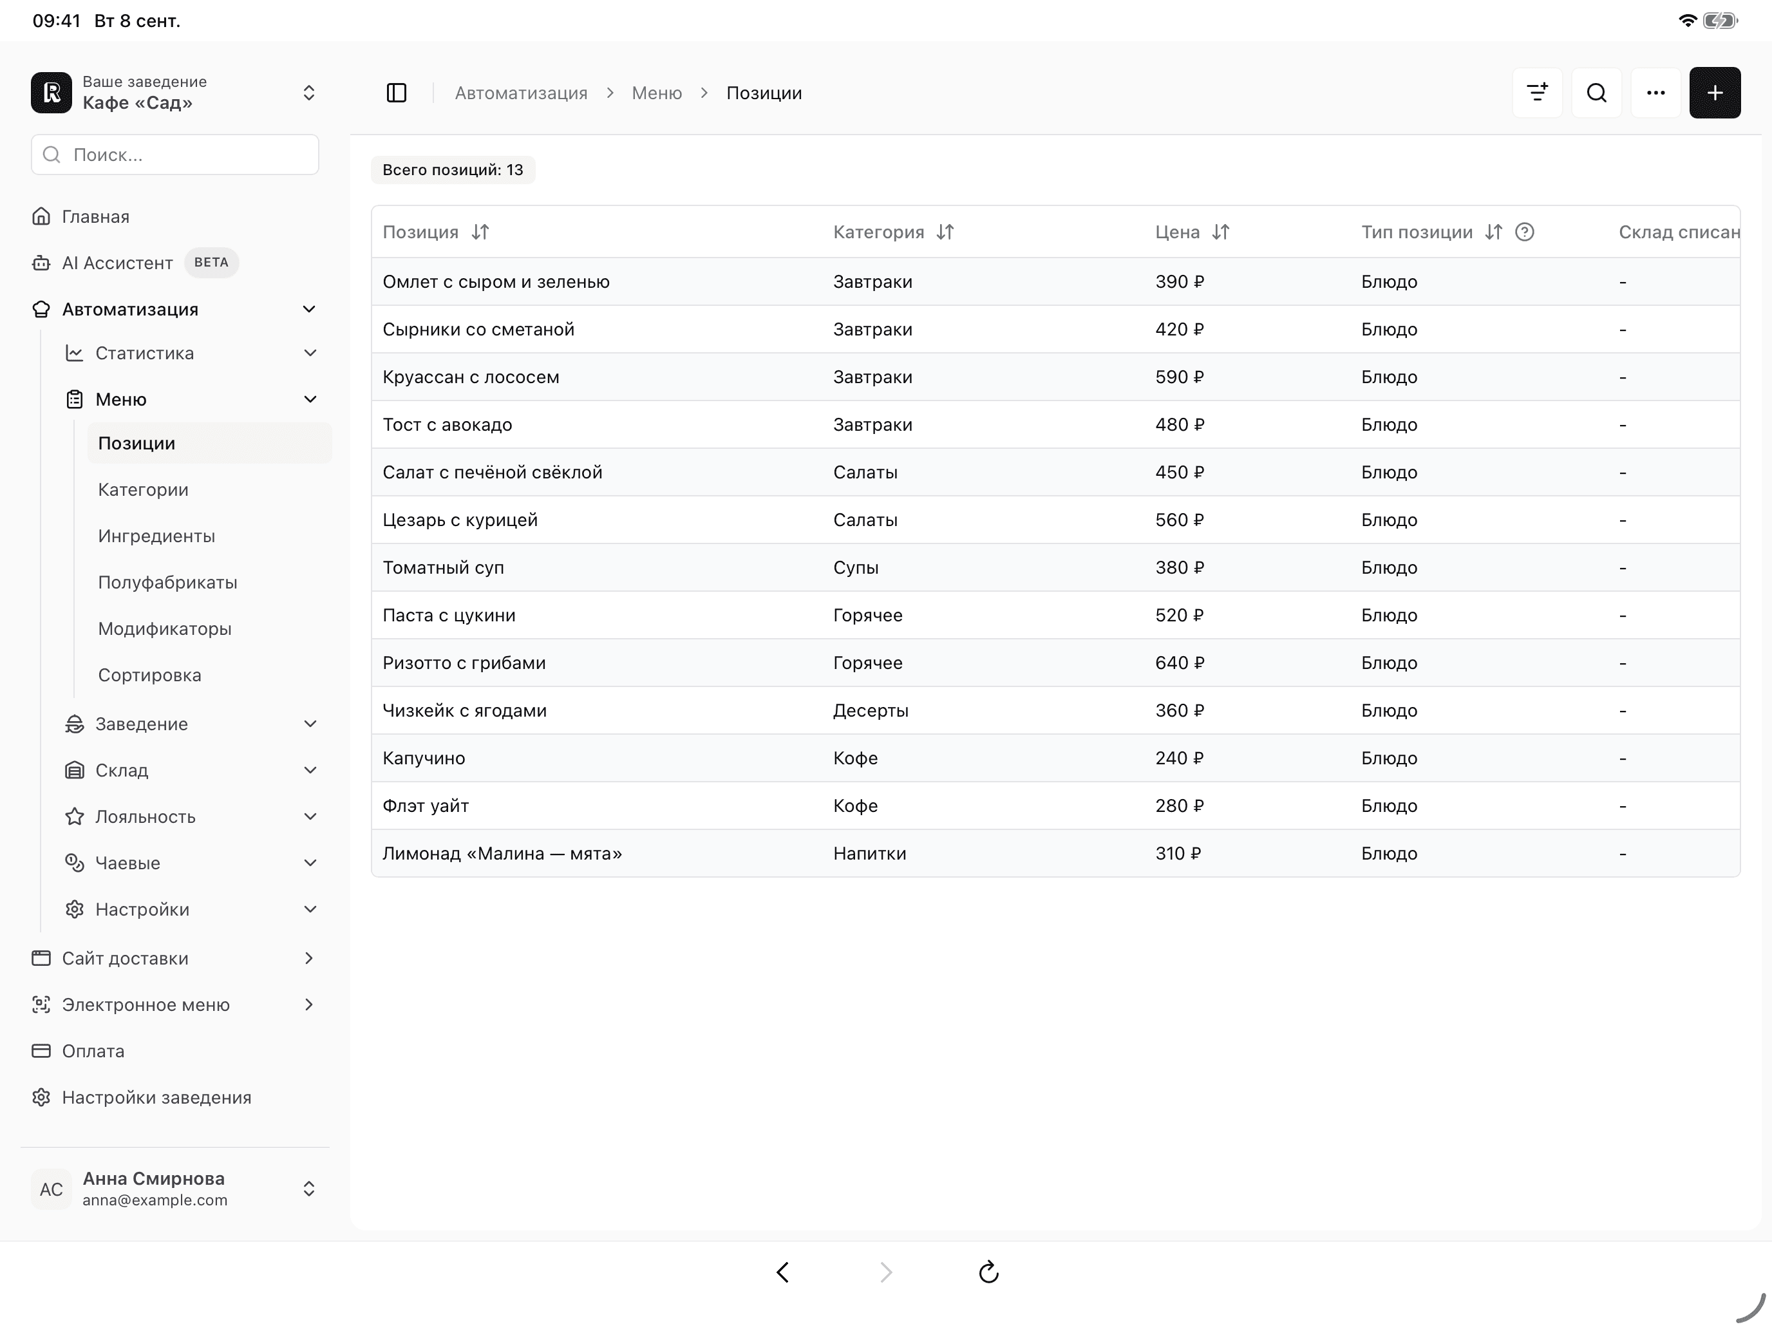Reload the page with refresh icon
Screen dimensions: 1772x1329
[988, 1272]
